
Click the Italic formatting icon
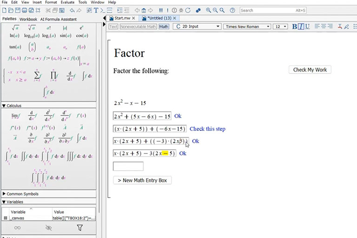pos(301,26)
